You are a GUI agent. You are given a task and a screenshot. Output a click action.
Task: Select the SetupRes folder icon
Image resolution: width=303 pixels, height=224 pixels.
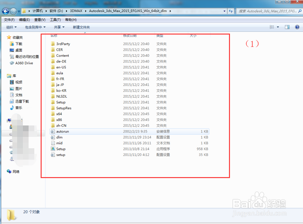pyautogui.click(x=53, y=108)
